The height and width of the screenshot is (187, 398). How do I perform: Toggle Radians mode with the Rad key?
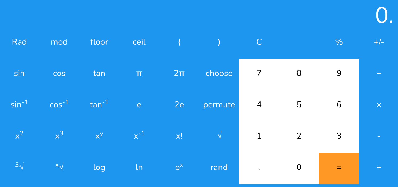(19, 42)
